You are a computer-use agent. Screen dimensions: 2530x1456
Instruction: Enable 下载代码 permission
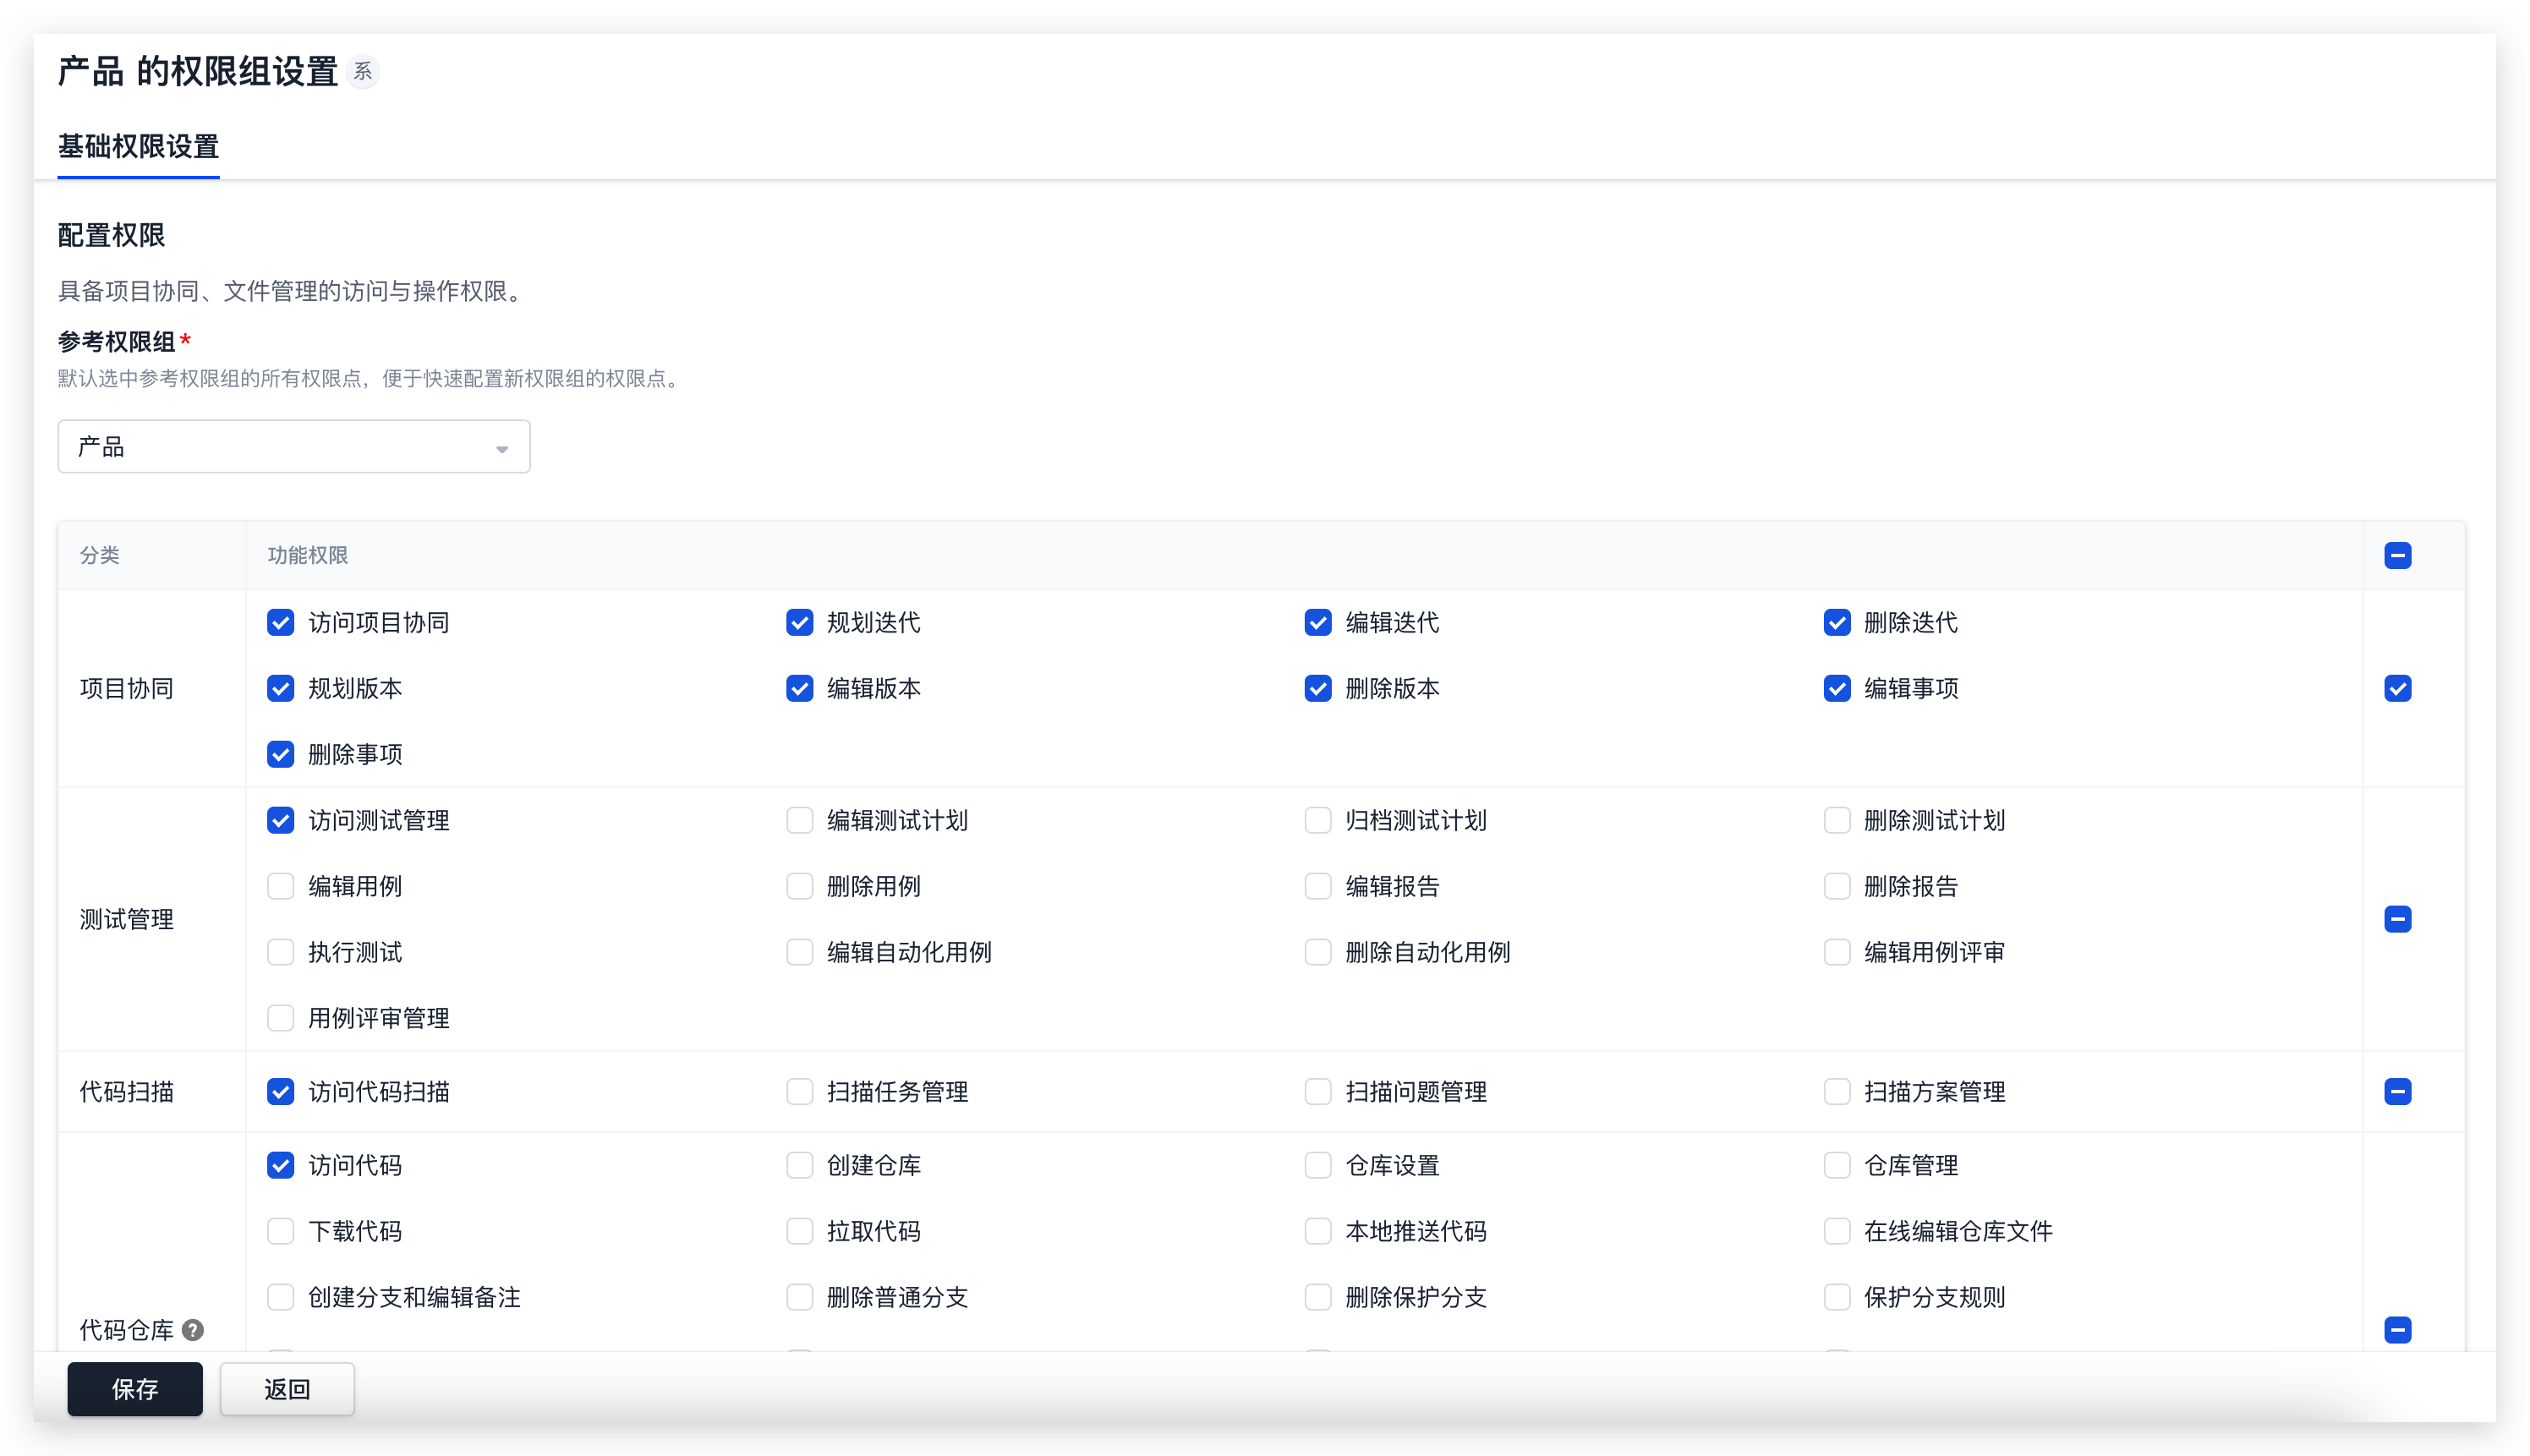click(x=281, y=1231)
